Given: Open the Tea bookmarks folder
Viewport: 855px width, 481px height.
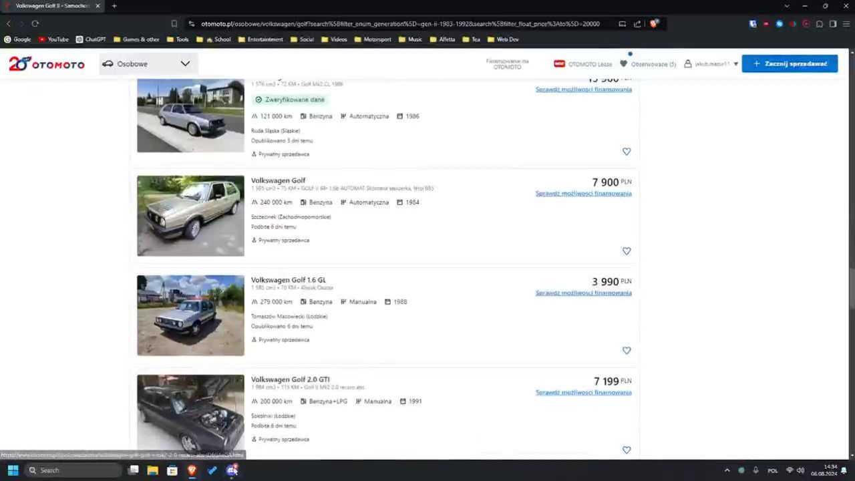Looking at the screenshot, I should tap(471, 39).
